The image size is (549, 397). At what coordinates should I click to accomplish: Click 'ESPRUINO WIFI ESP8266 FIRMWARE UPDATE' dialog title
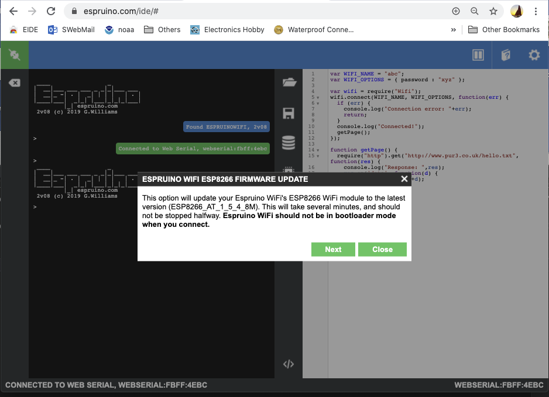click(225, 179)
